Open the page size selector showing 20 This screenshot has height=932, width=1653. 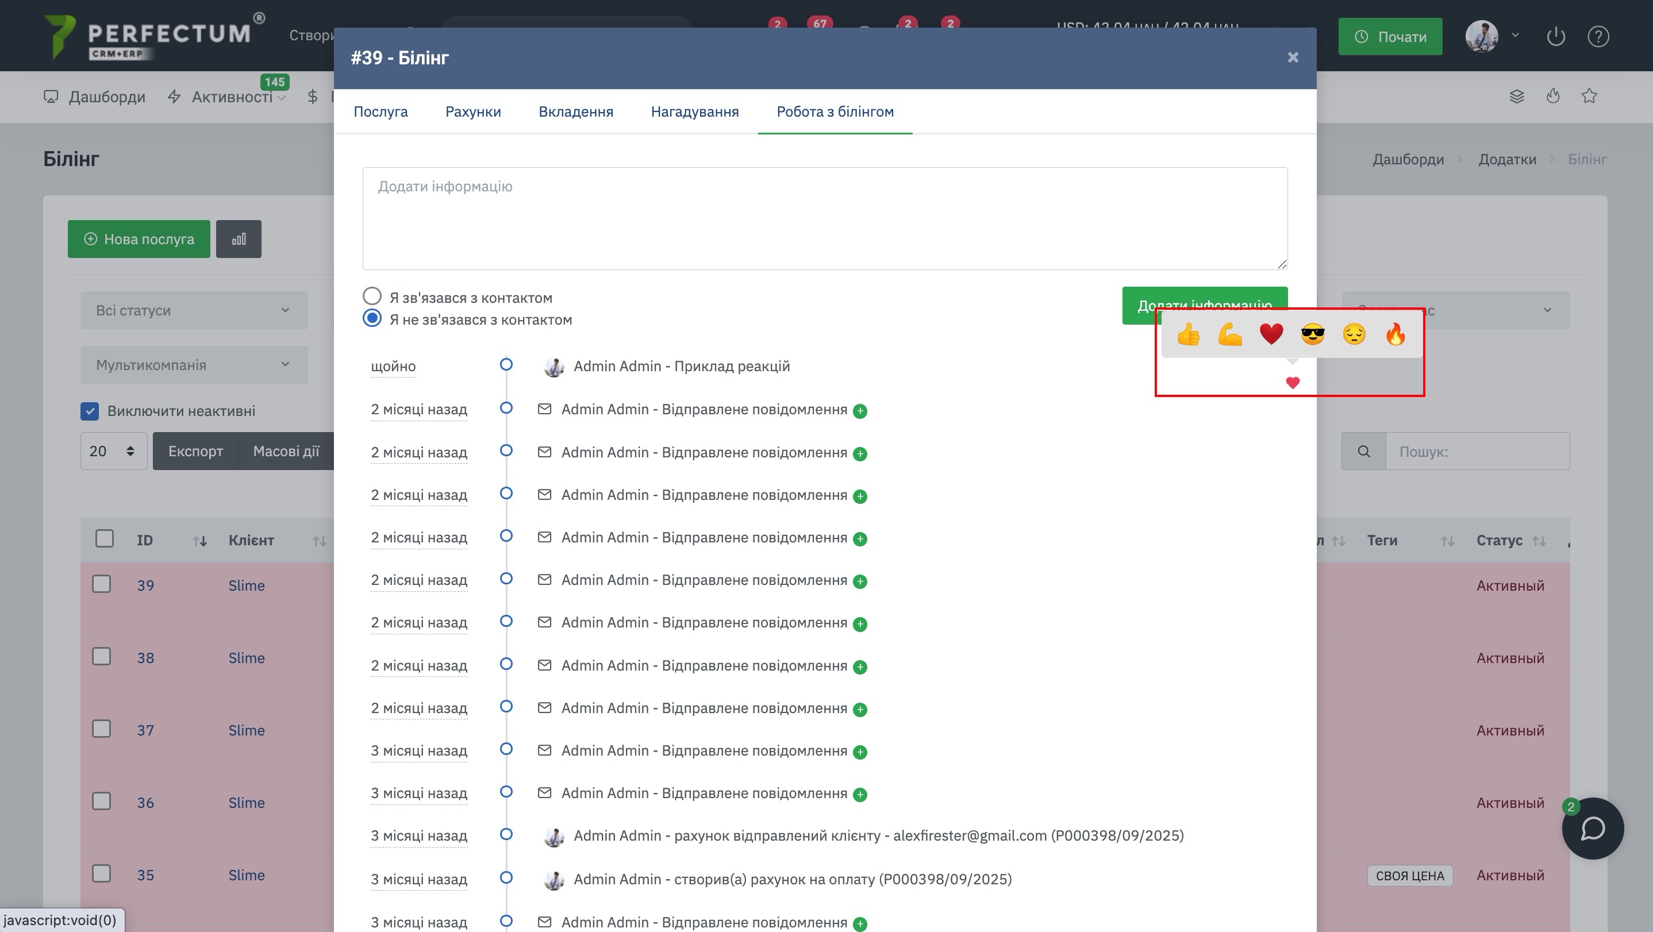coord(113,452)
